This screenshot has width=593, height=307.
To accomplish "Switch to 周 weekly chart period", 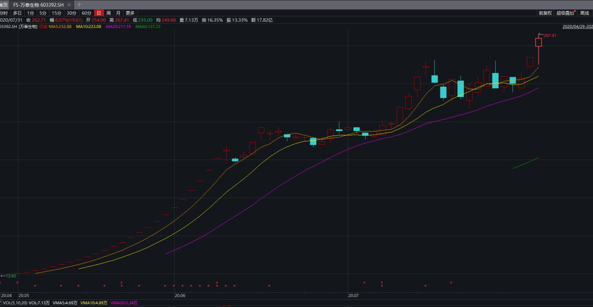I will (109, 13).
